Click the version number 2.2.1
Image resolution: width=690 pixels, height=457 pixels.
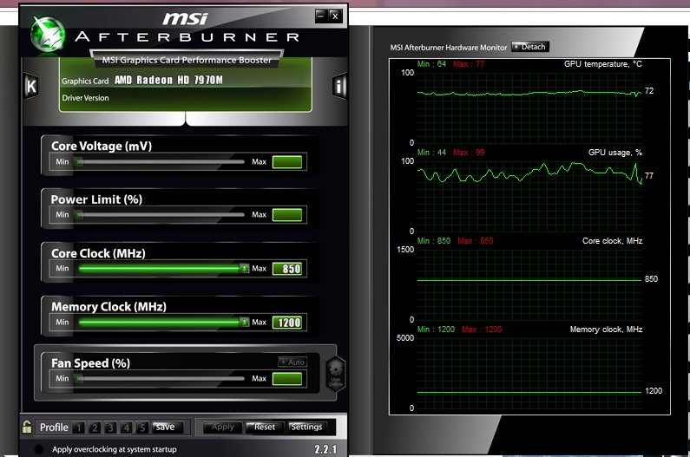pos(325,449)
